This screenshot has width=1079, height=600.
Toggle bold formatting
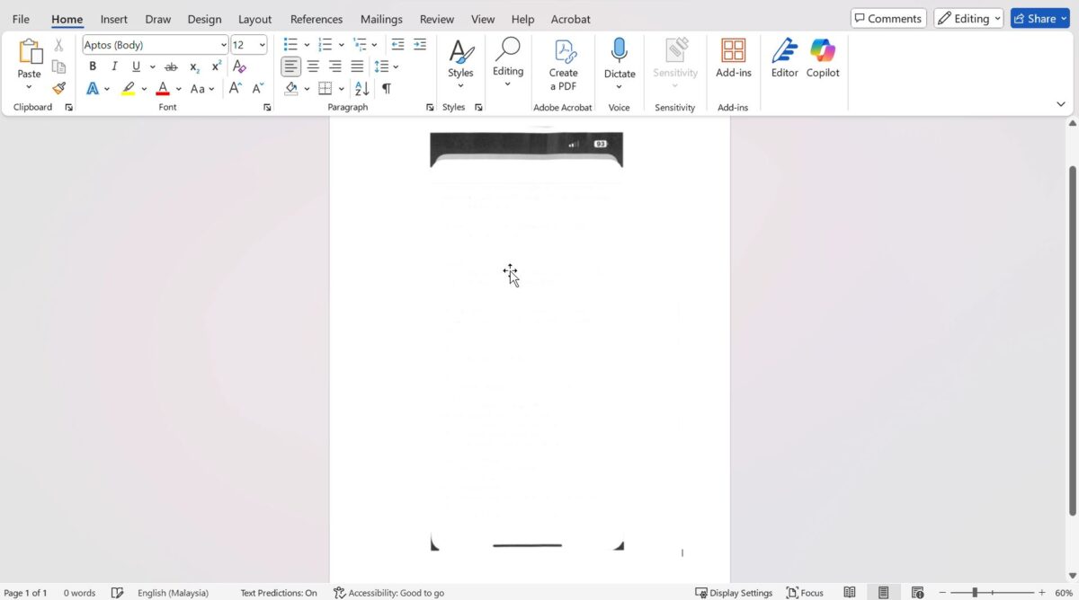point(93,66)
